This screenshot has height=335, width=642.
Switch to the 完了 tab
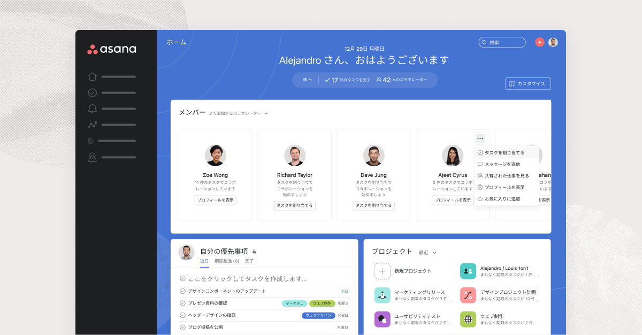pos(249,261)
